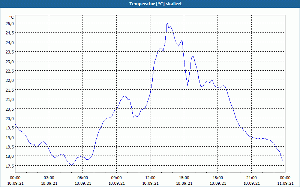
Task: Click the 00:00 time label above 10.09.21
Action: point(15,178)
